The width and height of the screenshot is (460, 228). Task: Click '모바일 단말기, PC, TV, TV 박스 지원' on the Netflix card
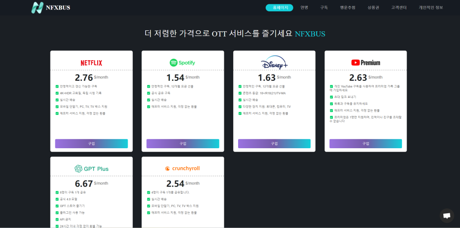point(84,106)
